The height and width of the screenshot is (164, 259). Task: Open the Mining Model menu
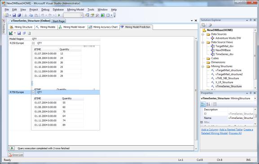[x=75, y=10]
